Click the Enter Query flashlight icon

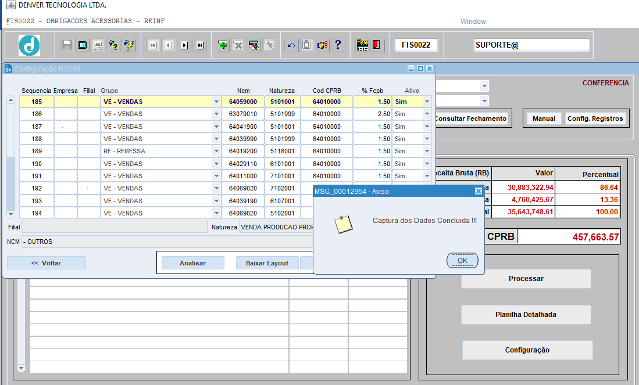[x=113, y=45]
